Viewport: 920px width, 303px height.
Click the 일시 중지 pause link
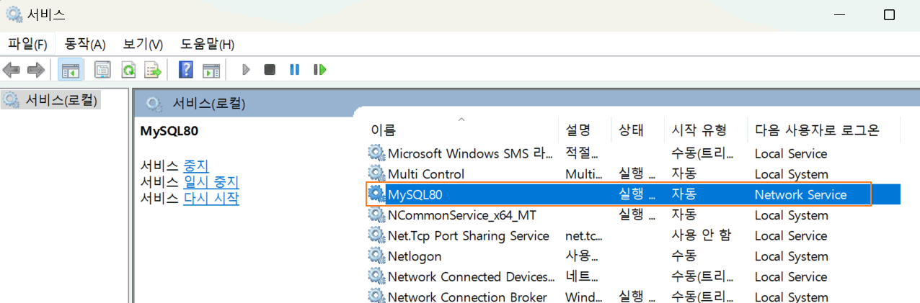pyautogui.click(x=211, y=182)
